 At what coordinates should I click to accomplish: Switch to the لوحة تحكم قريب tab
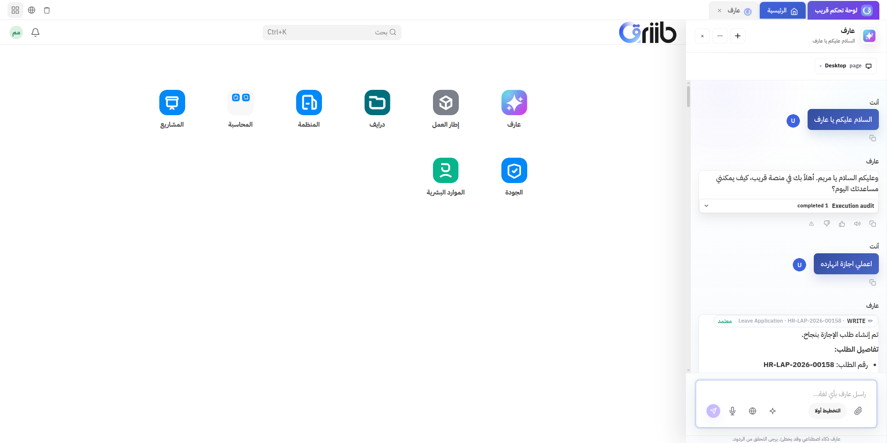(x=843, y=11)
